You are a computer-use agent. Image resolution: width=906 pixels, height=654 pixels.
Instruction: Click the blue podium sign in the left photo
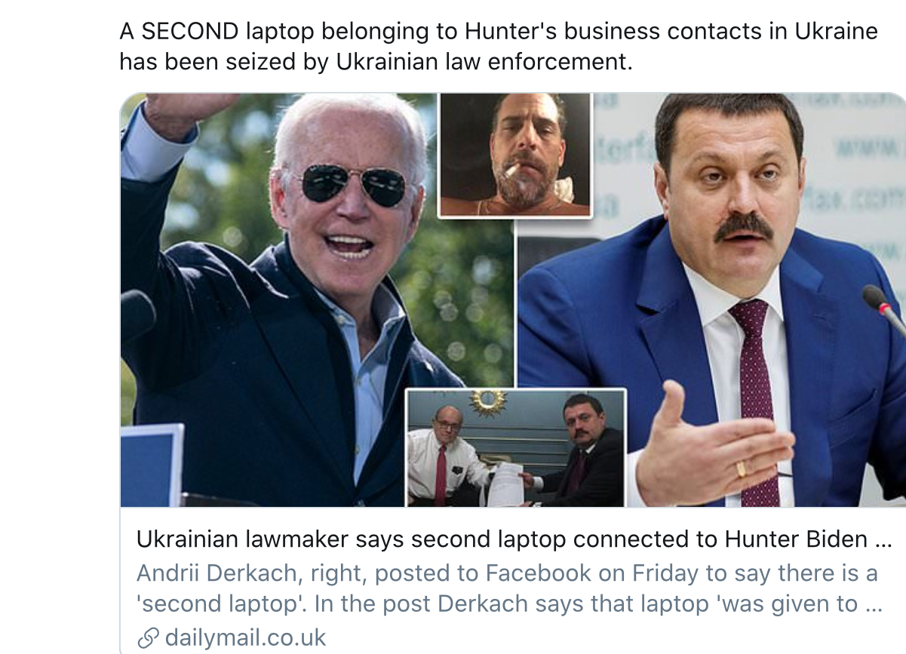[x=152, y=465]
